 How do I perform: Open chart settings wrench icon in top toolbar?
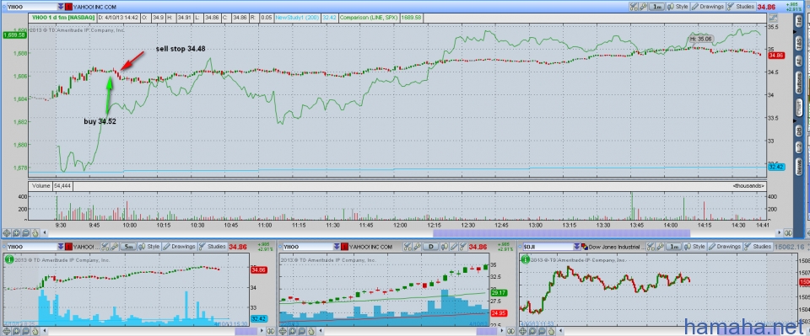click(643, 6)
